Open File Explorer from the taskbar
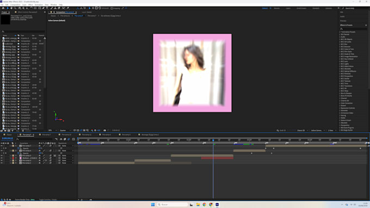Viewport: 370px width, 208px height. tap(198, 204)
